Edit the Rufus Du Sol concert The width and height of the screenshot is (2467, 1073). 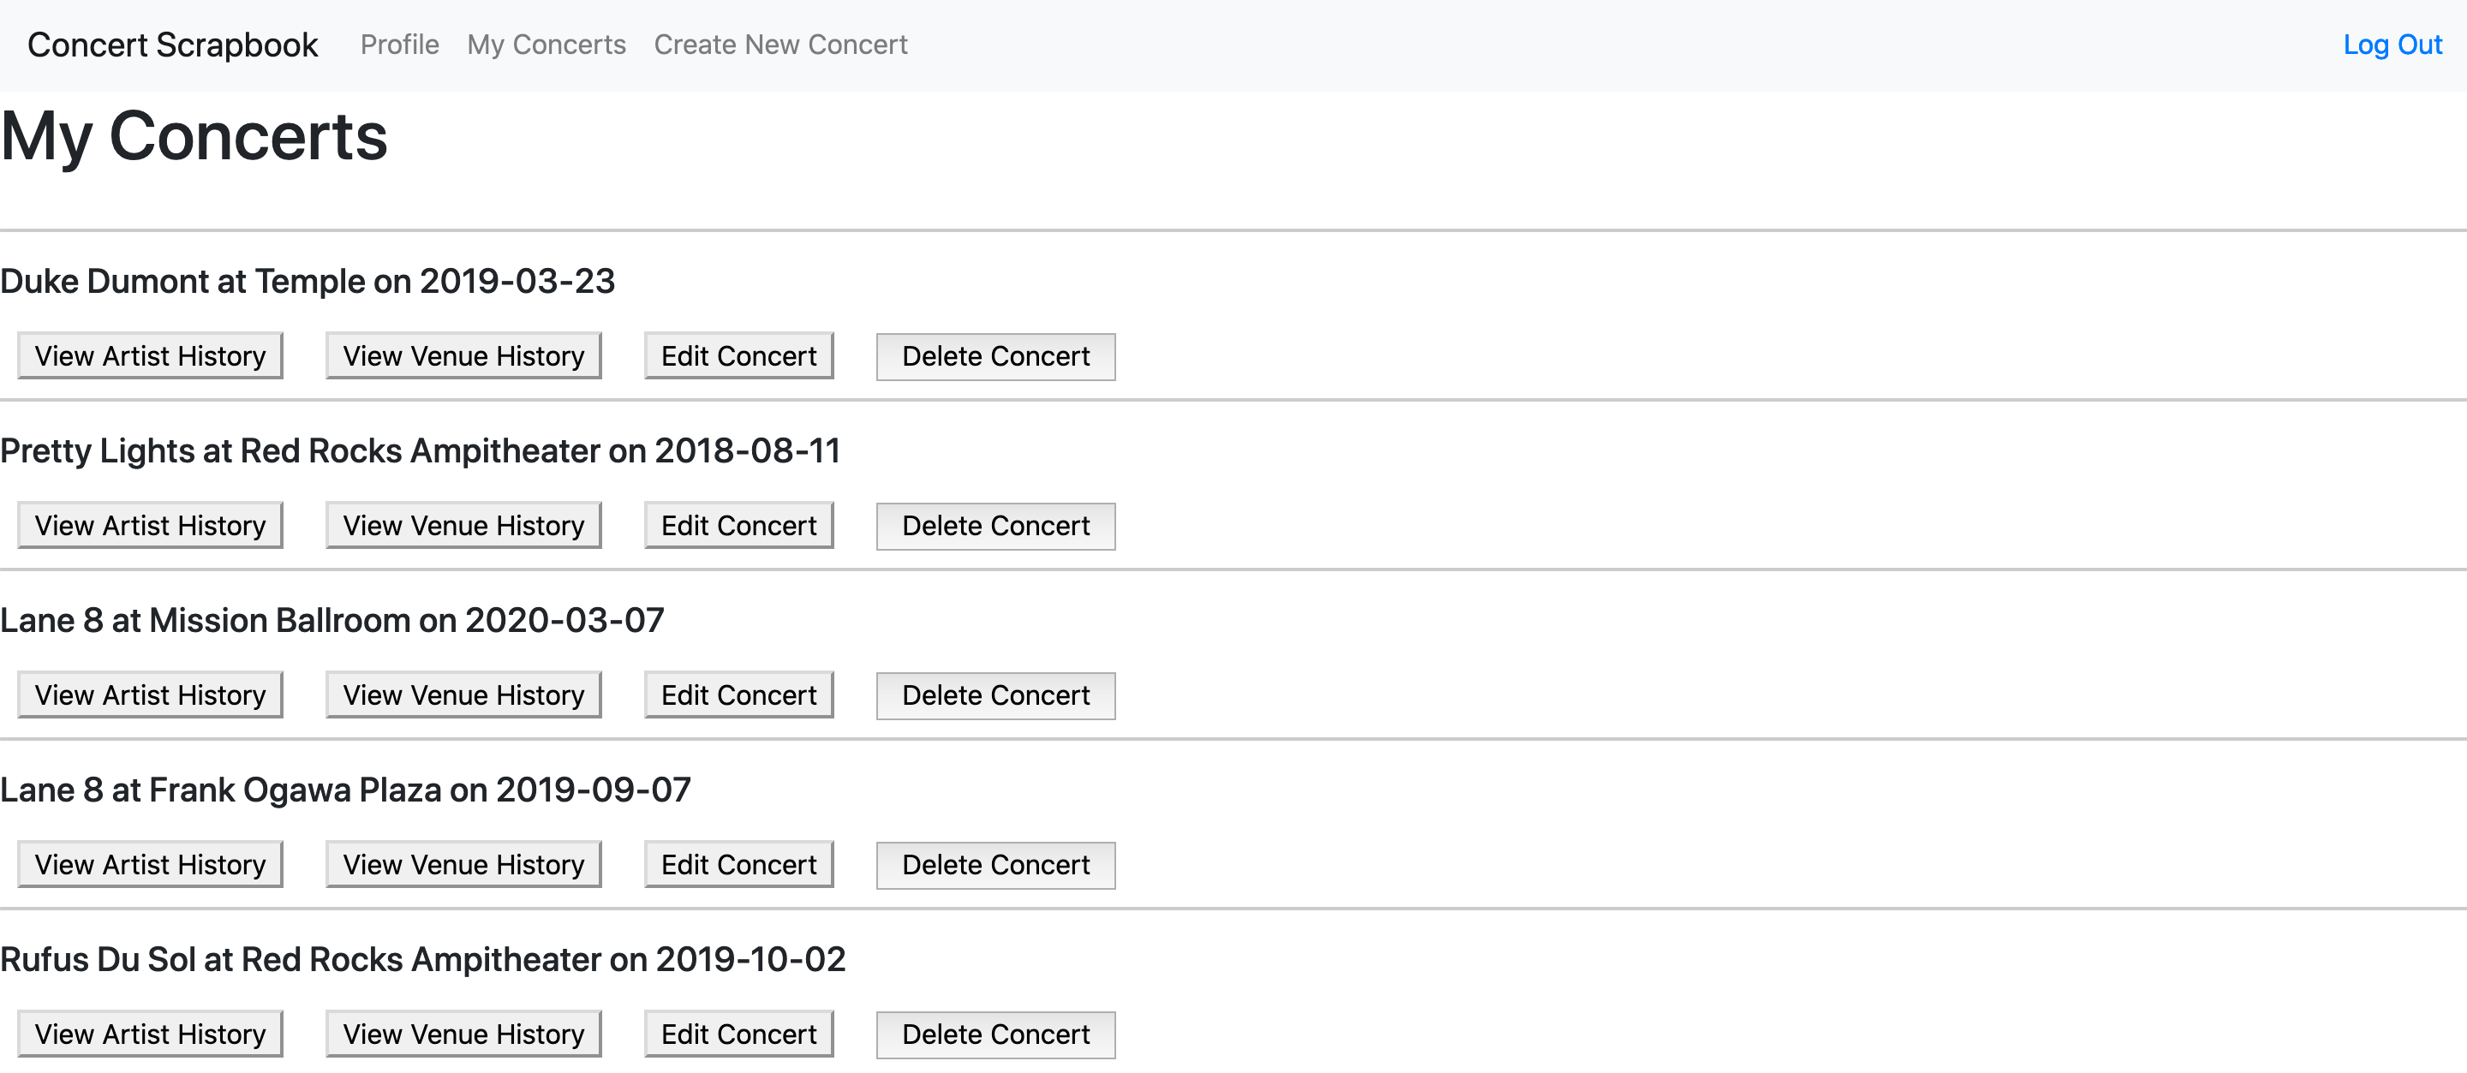click(738, 1034)
